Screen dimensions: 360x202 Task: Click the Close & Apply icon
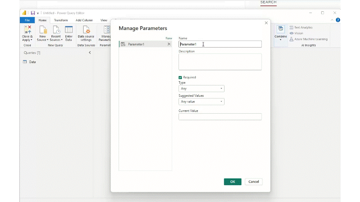(x=27, y=30)
